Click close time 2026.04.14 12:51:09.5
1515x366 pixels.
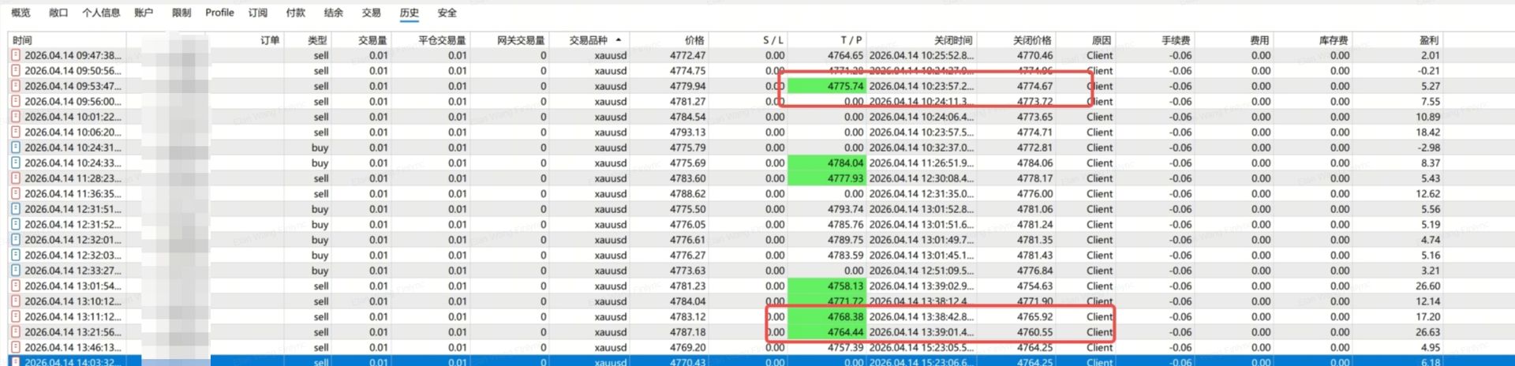[x=922, y=271]
